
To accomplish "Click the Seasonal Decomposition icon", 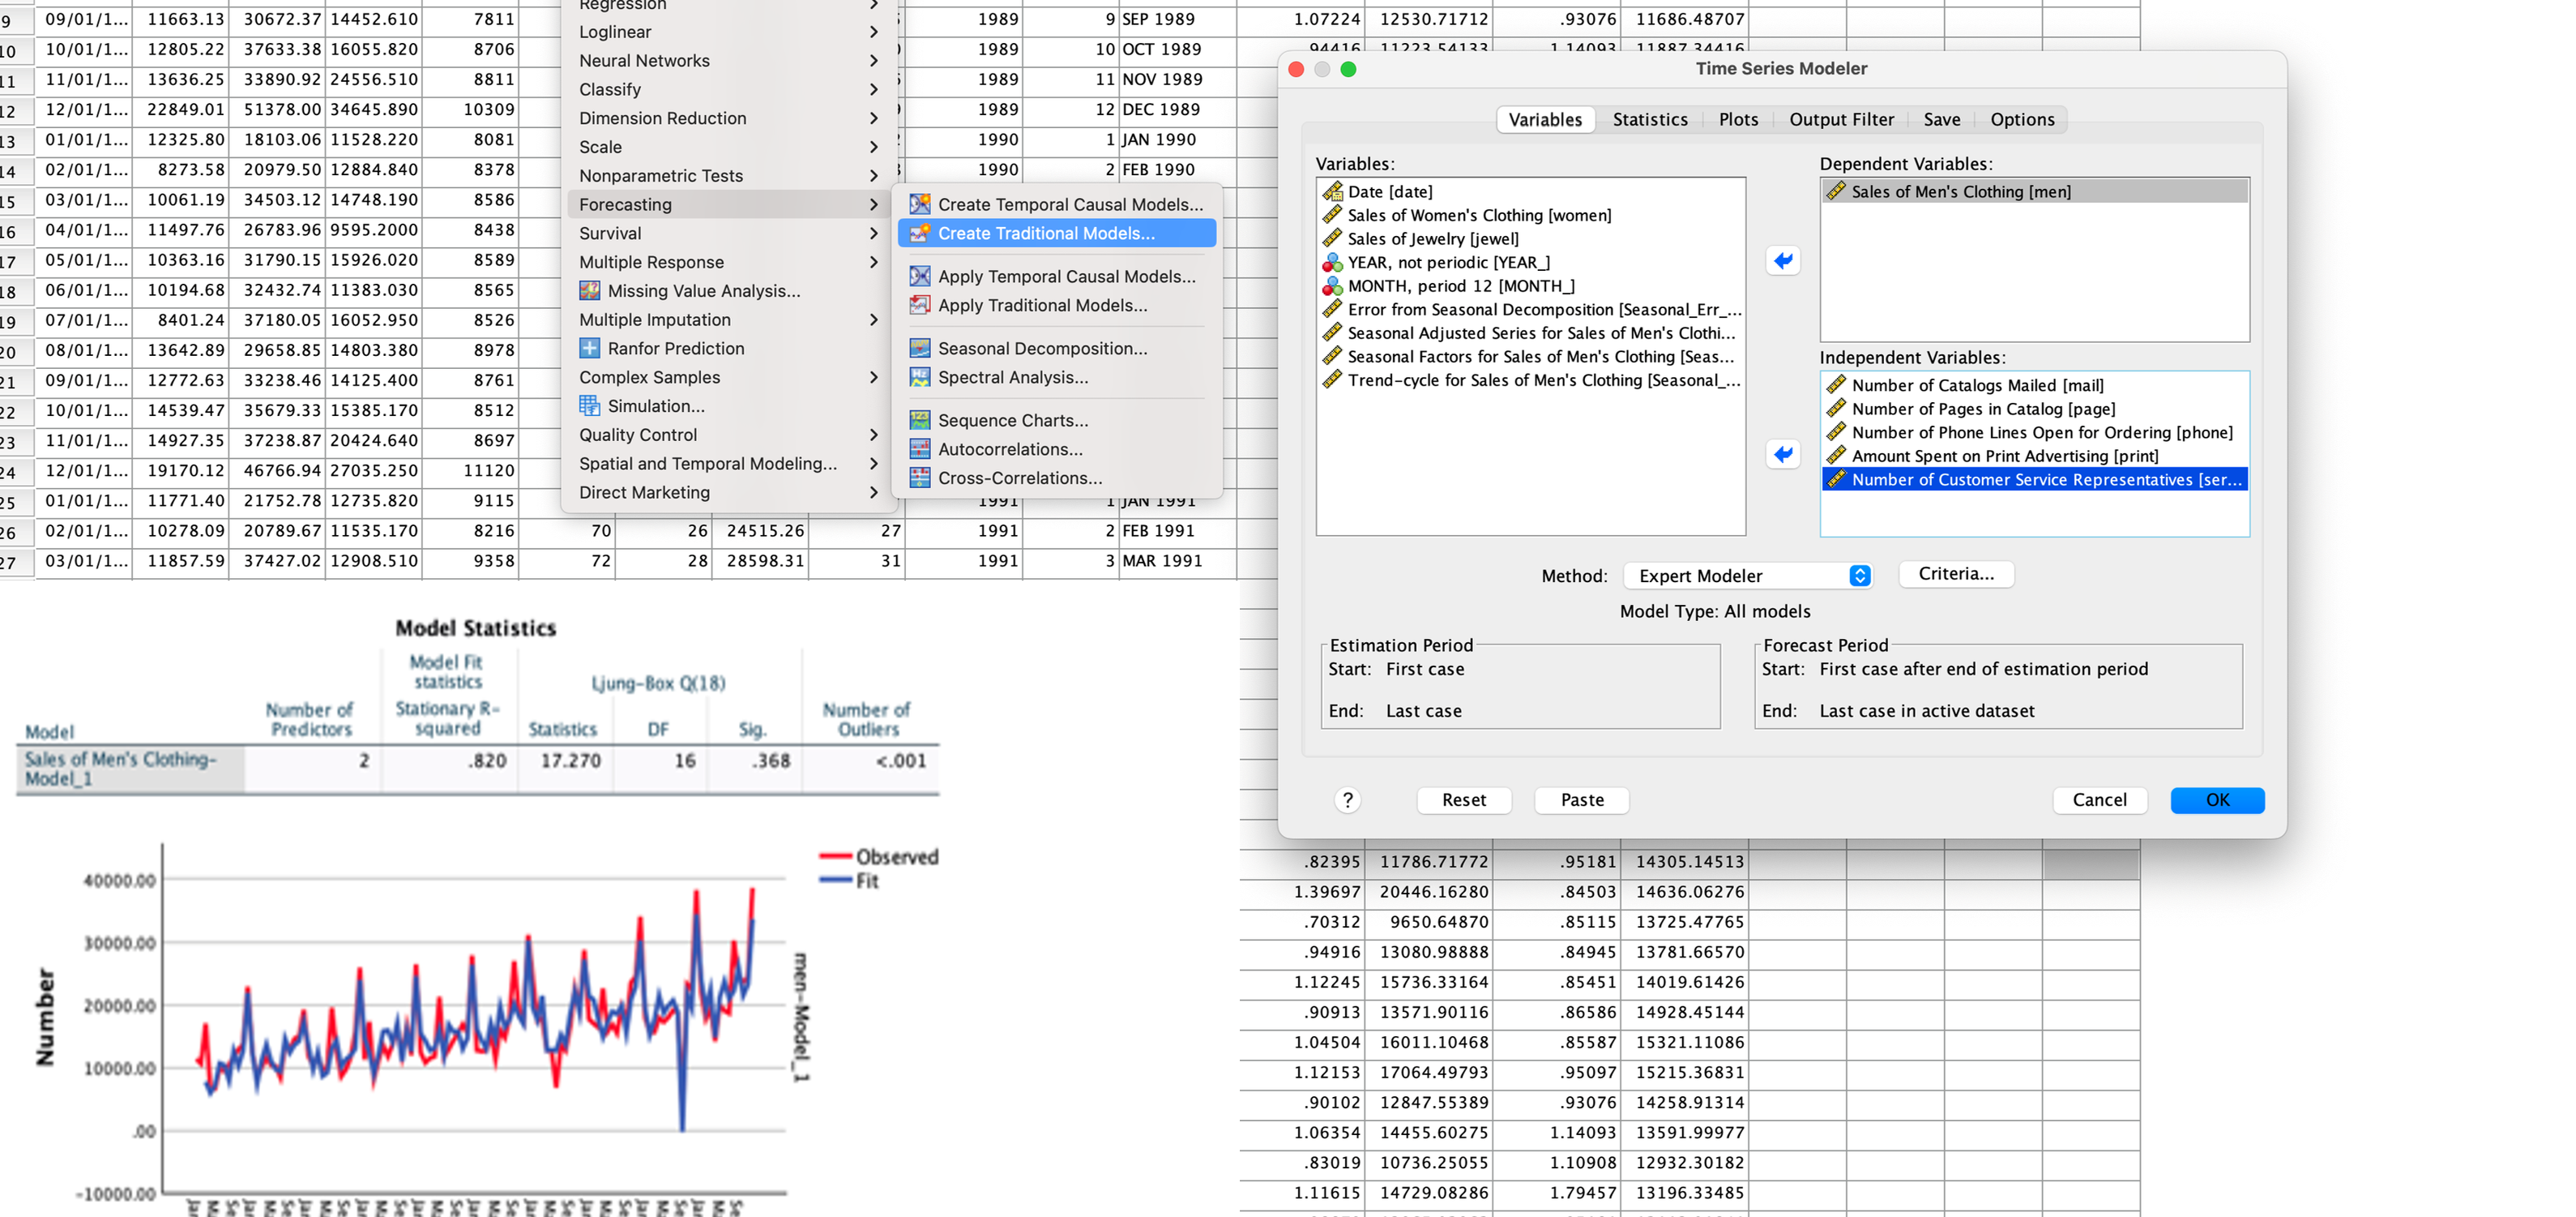I will pos(919,349).
